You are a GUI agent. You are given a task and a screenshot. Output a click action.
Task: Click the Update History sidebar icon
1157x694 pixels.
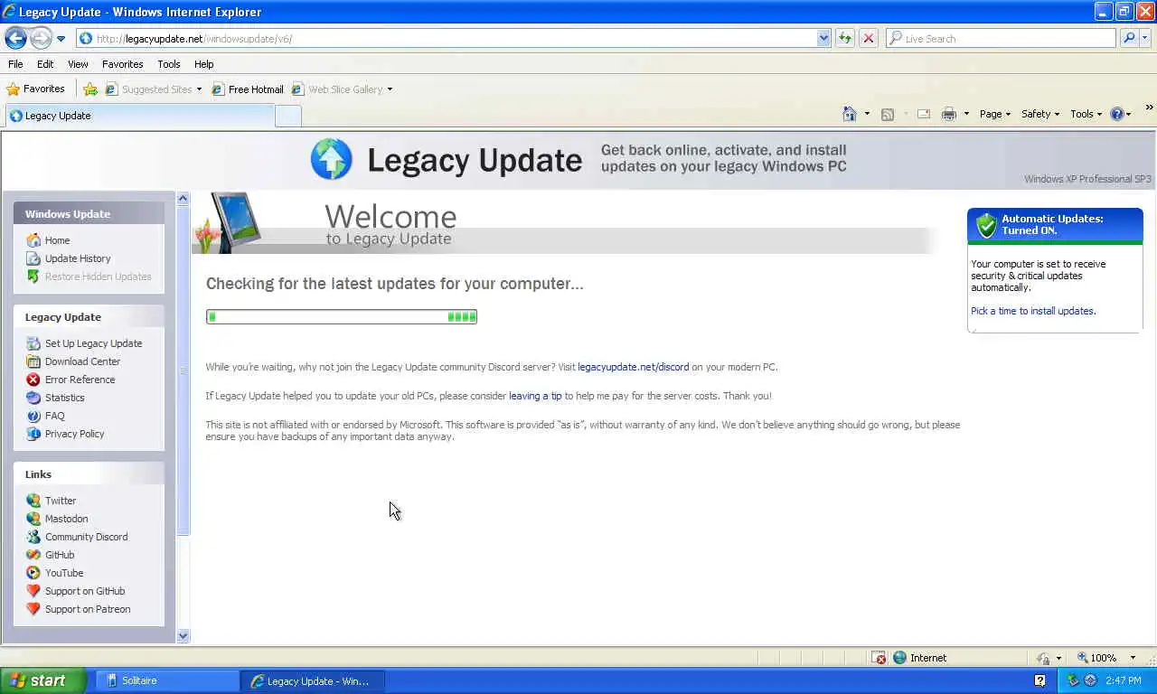tap(33, 258)
